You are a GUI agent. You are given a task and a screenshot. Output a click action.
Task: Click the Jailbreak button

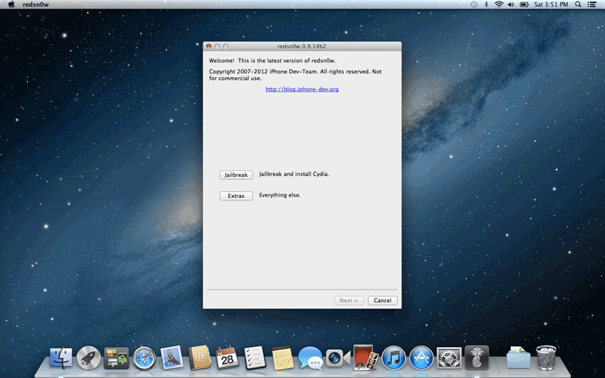(236, 175)
